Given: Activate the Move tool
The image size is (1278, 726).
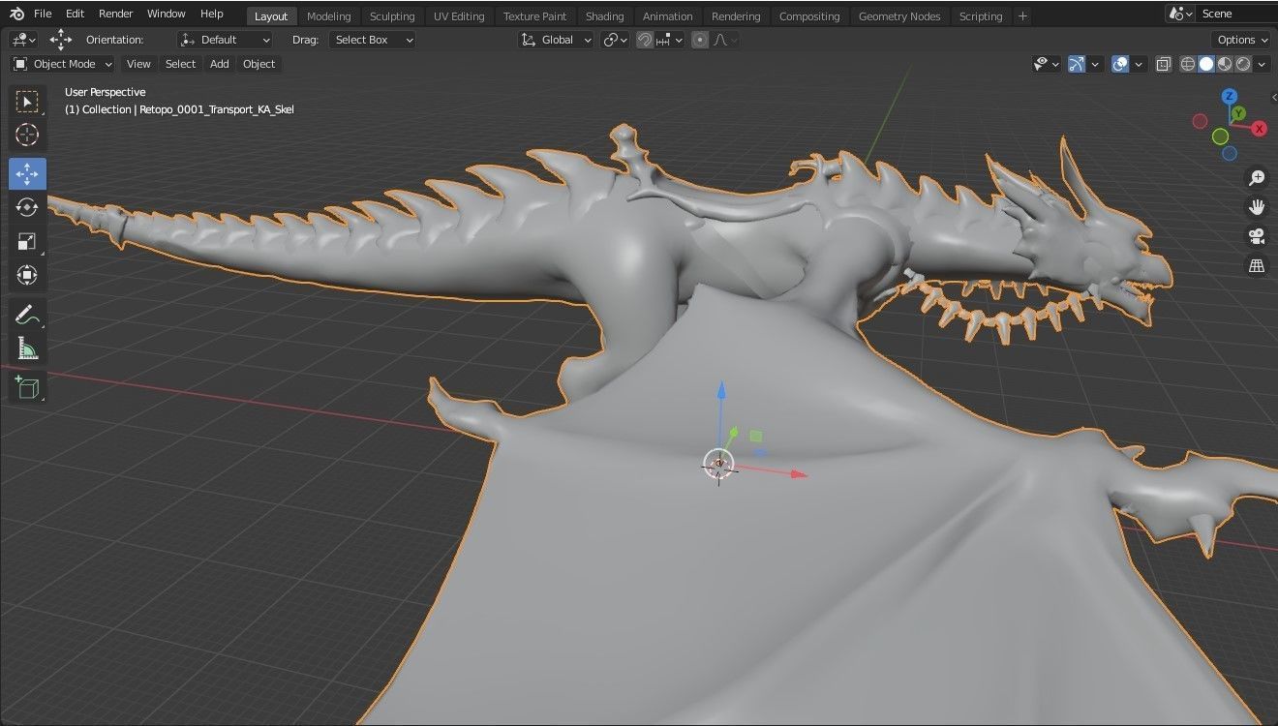Looking at the screenshot, I should click(27, 174).
